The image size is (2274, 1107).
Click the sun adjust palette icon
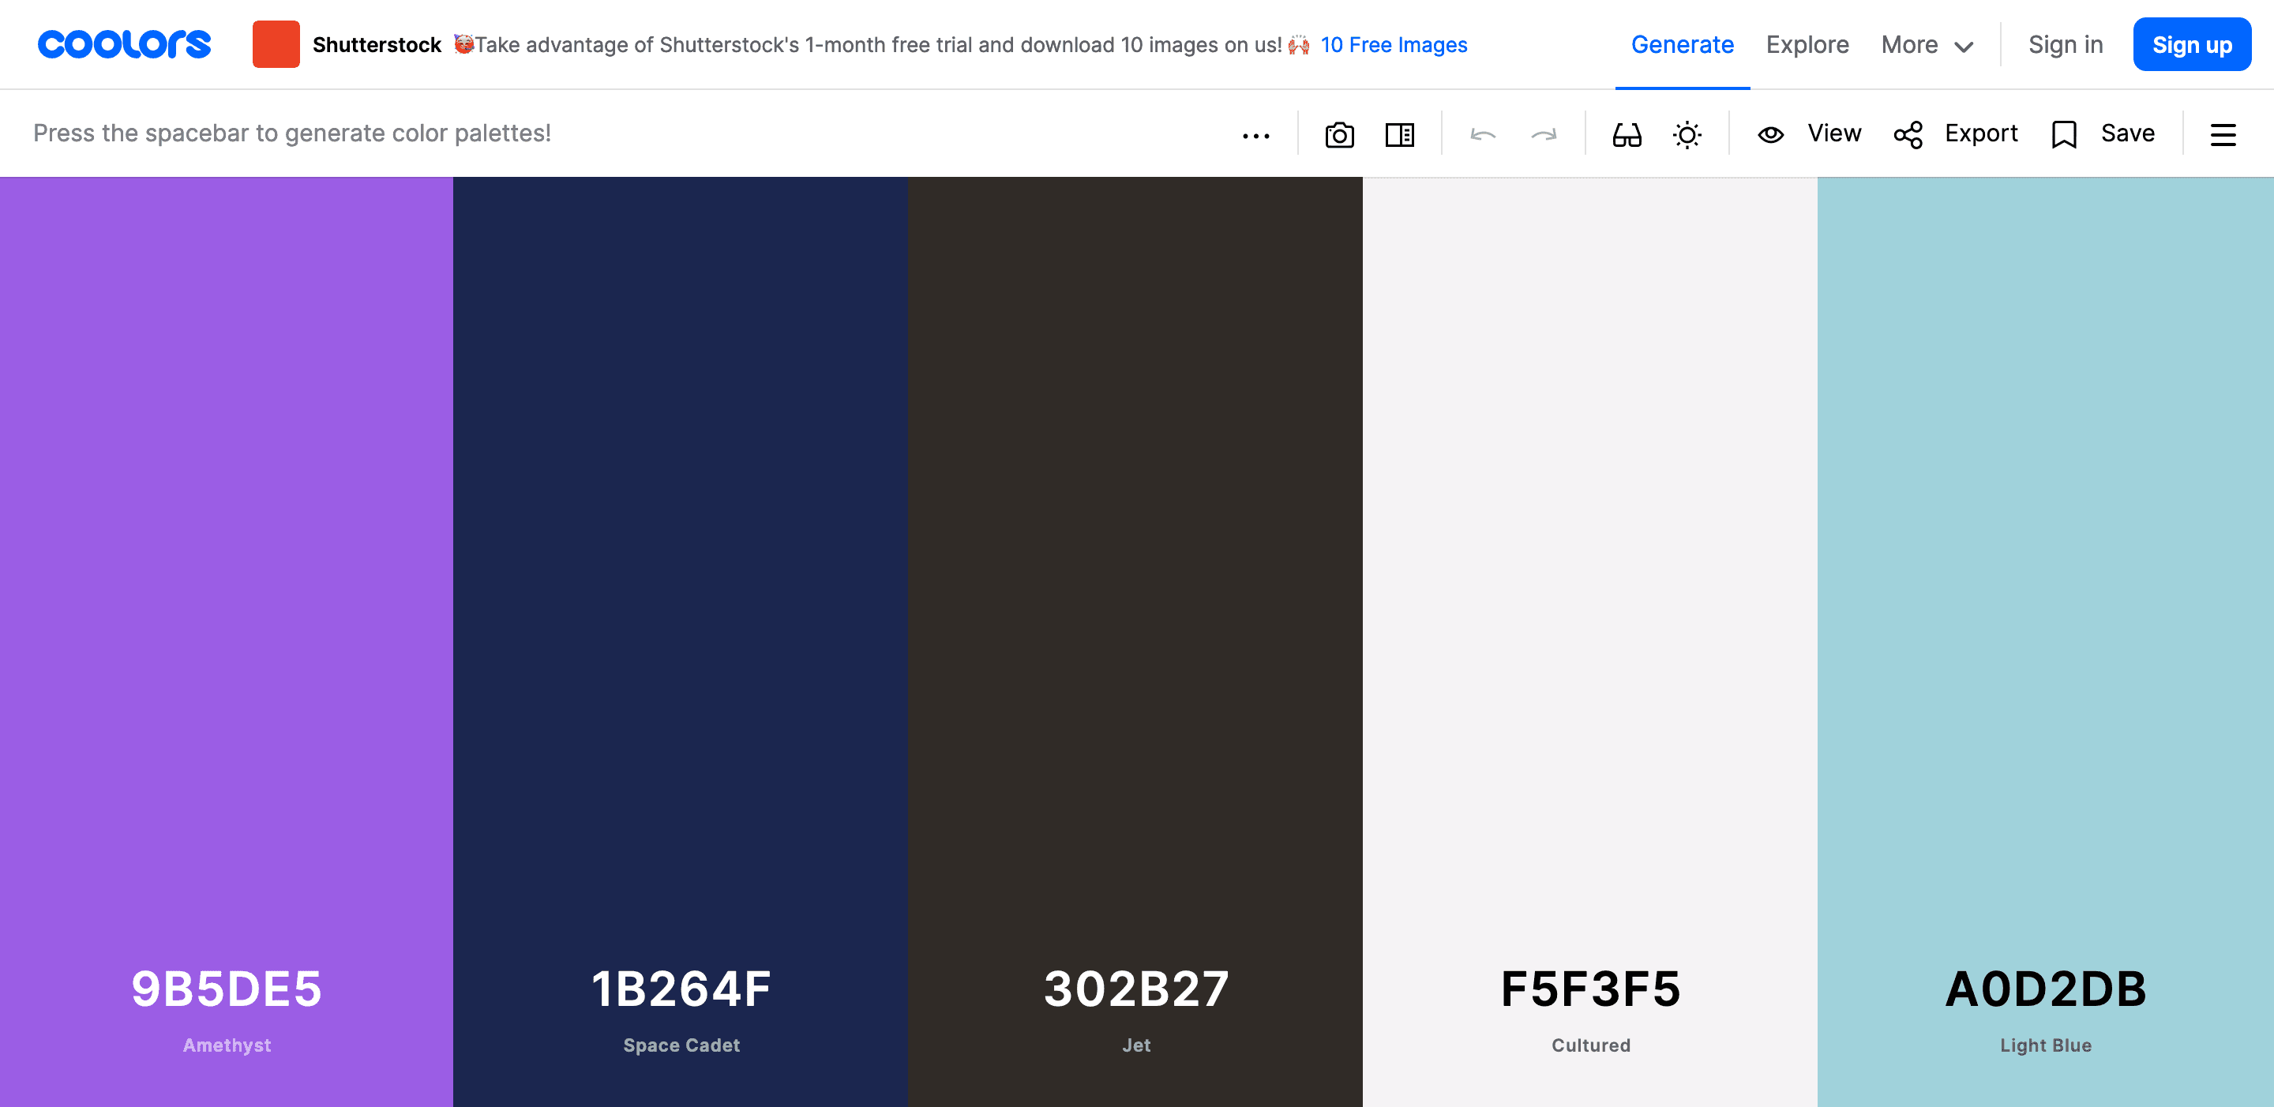[x=1686, y=134]
